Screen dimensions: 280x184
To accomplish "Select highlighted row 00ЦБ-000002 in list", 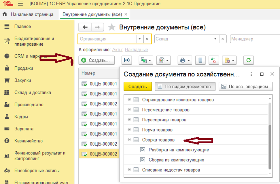I will pyautogui.click(x=99, y=154).
